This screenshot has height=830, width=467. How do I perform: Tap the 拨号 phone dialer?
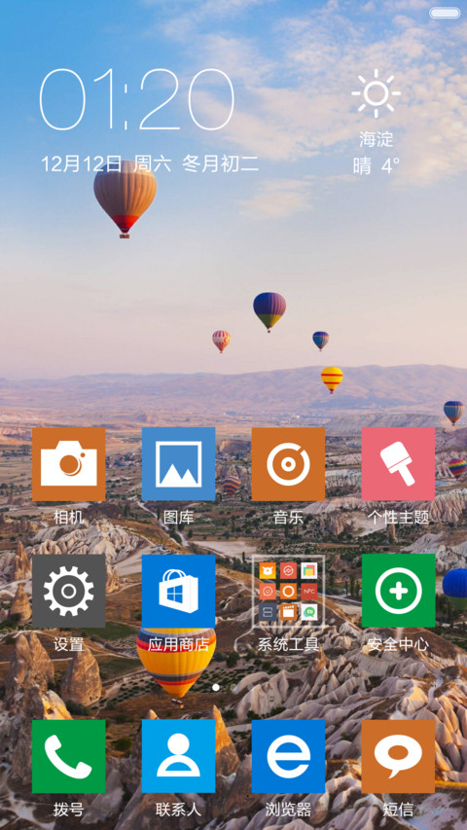click(x=69, y=756)
